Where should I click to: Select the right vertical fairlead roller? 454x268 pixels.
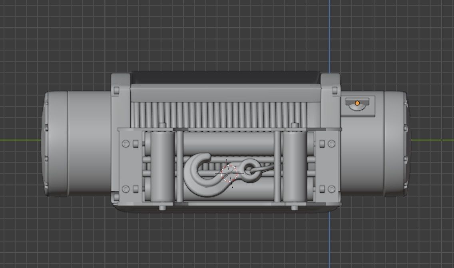(295, 166)
